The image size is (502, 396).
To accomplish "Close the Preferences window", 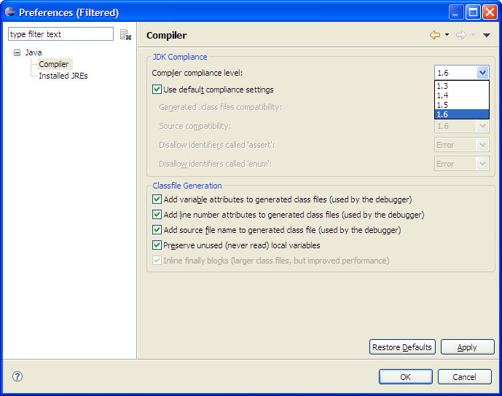I will tap(490, 12).
